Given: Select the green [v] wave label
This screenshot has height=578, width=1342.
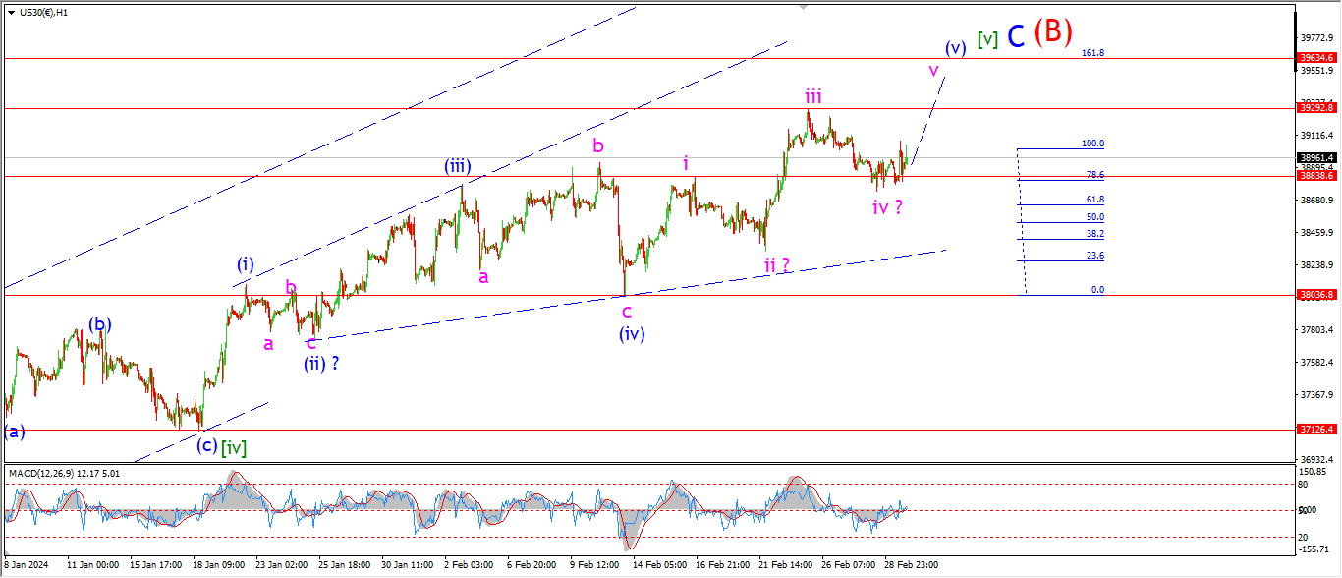Looking at the screenshot, I should [x=987, y=39].
